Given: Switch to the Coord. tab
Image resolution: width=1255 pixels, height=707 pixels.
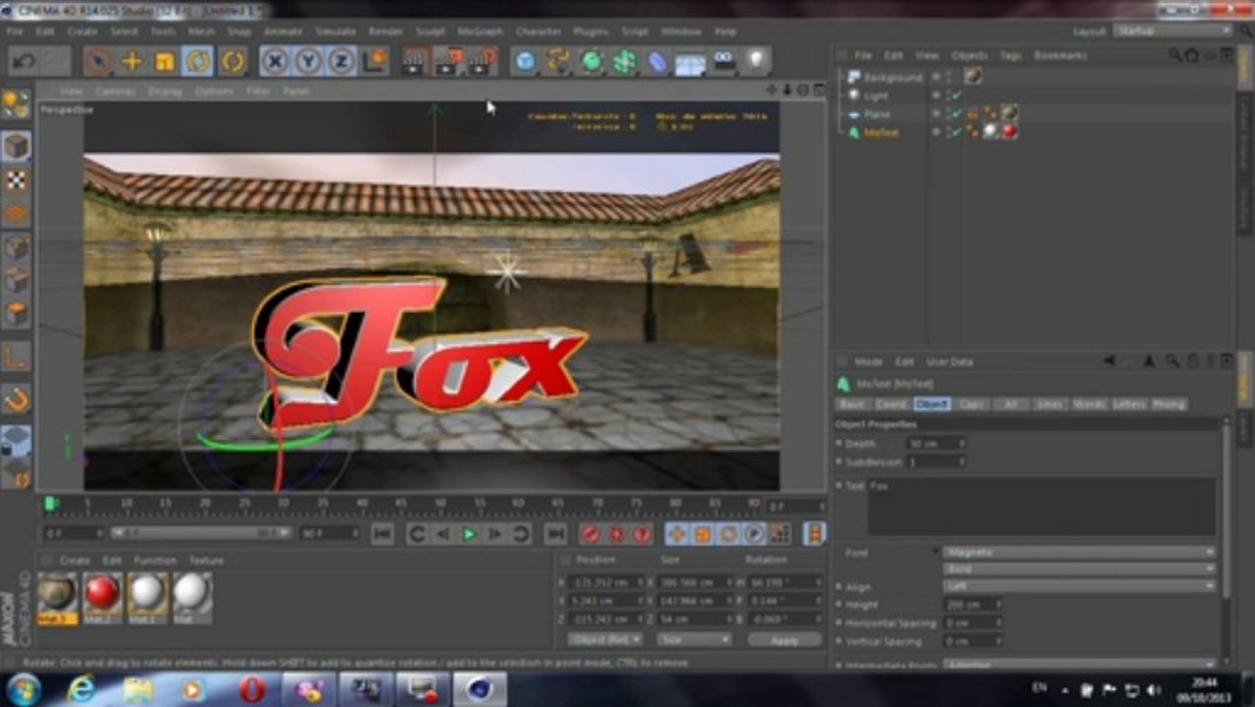Looking at the screenshot, I should click(x=890, y=404).
